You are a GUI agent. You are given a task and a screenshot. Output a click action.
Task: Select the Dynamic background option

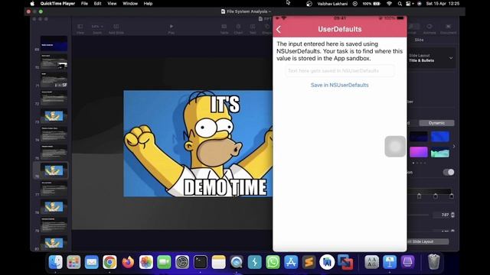(436, 123)
